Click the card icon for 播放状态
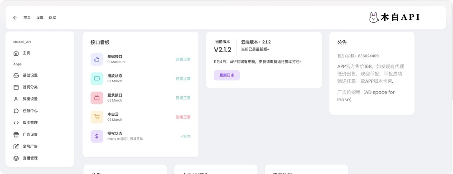The width and height of the screenshot is (453, 174). [x=97, y=78]
